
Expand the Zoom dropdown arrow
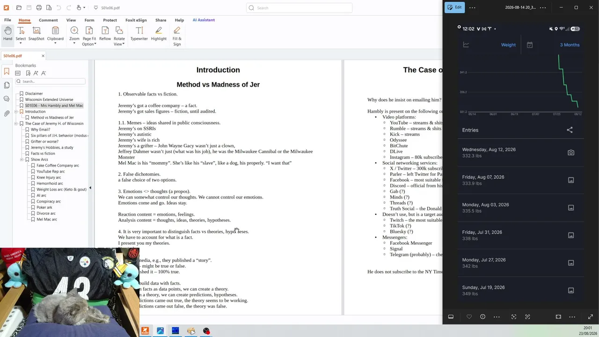pos(74,44)
